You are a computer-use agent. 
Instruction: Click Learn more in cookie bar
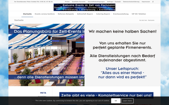127,101
